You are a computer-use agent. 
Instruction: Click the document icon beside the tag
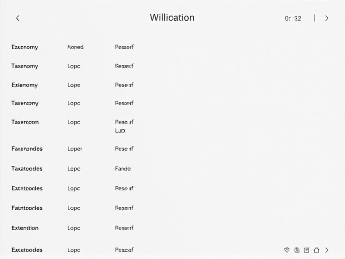click(297, 250)
